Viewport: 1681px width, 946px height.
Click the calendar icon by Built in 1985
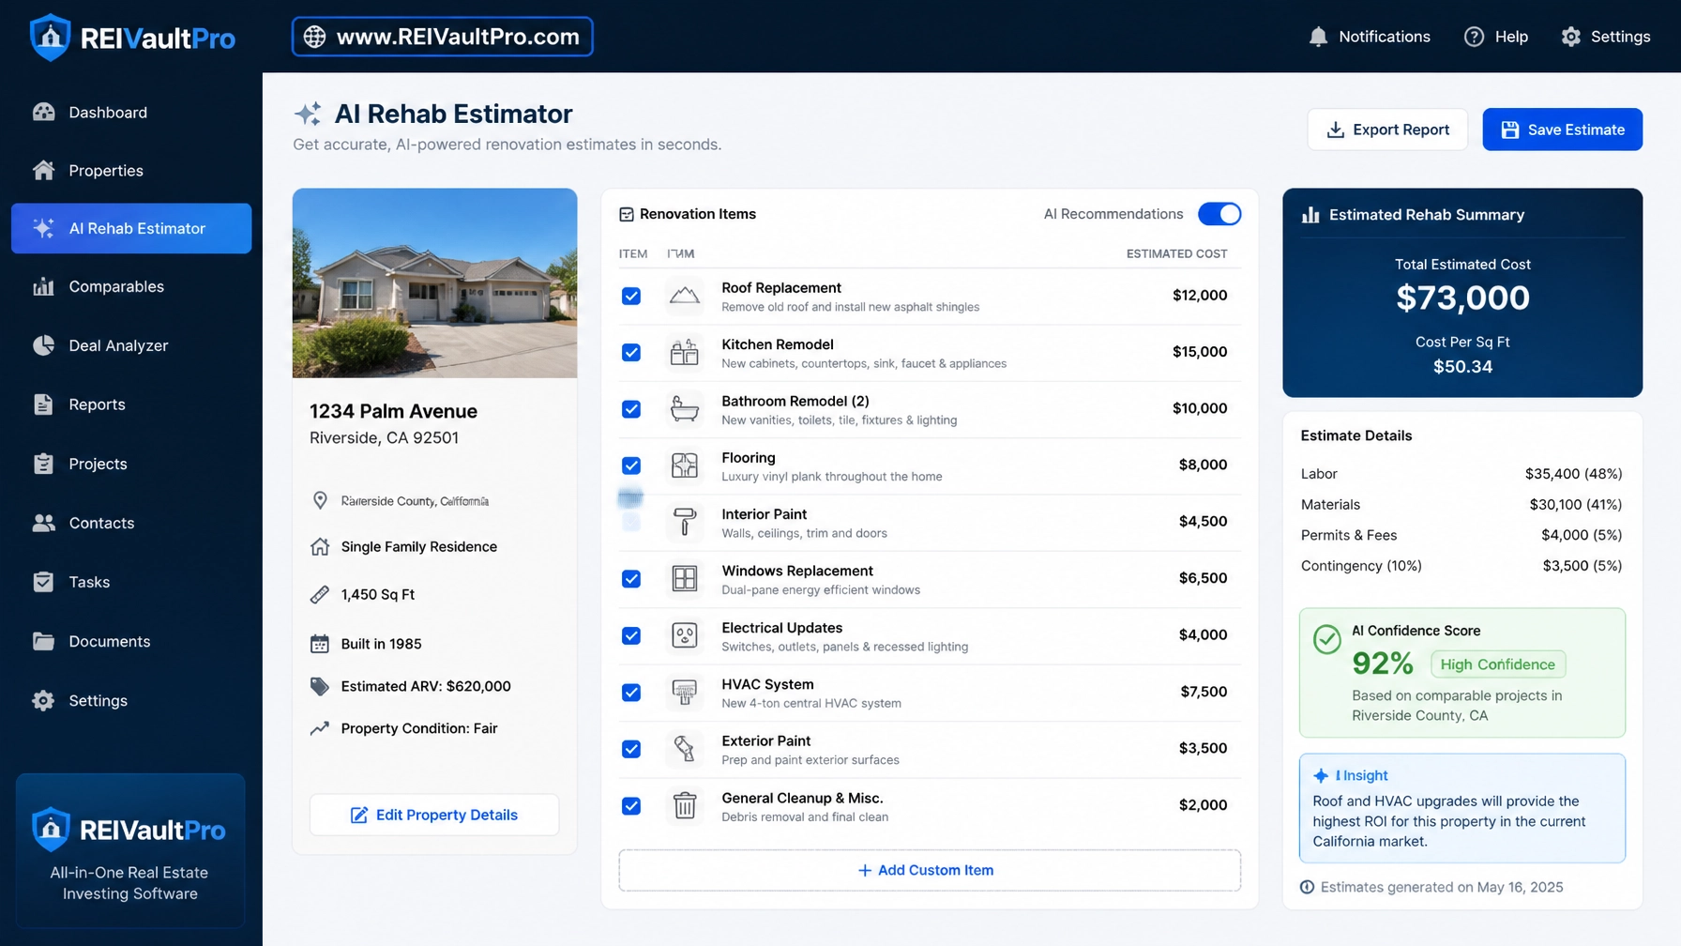click(320, 644)
